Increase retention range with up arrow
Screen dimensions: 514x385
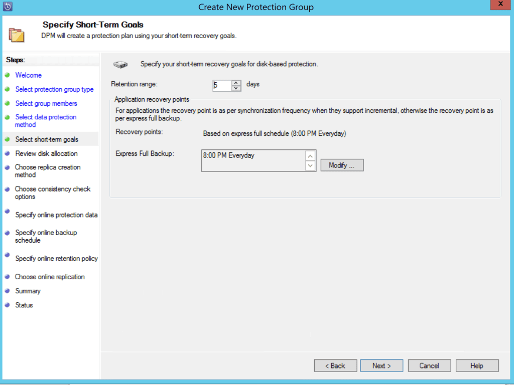(x=236, y=83)
